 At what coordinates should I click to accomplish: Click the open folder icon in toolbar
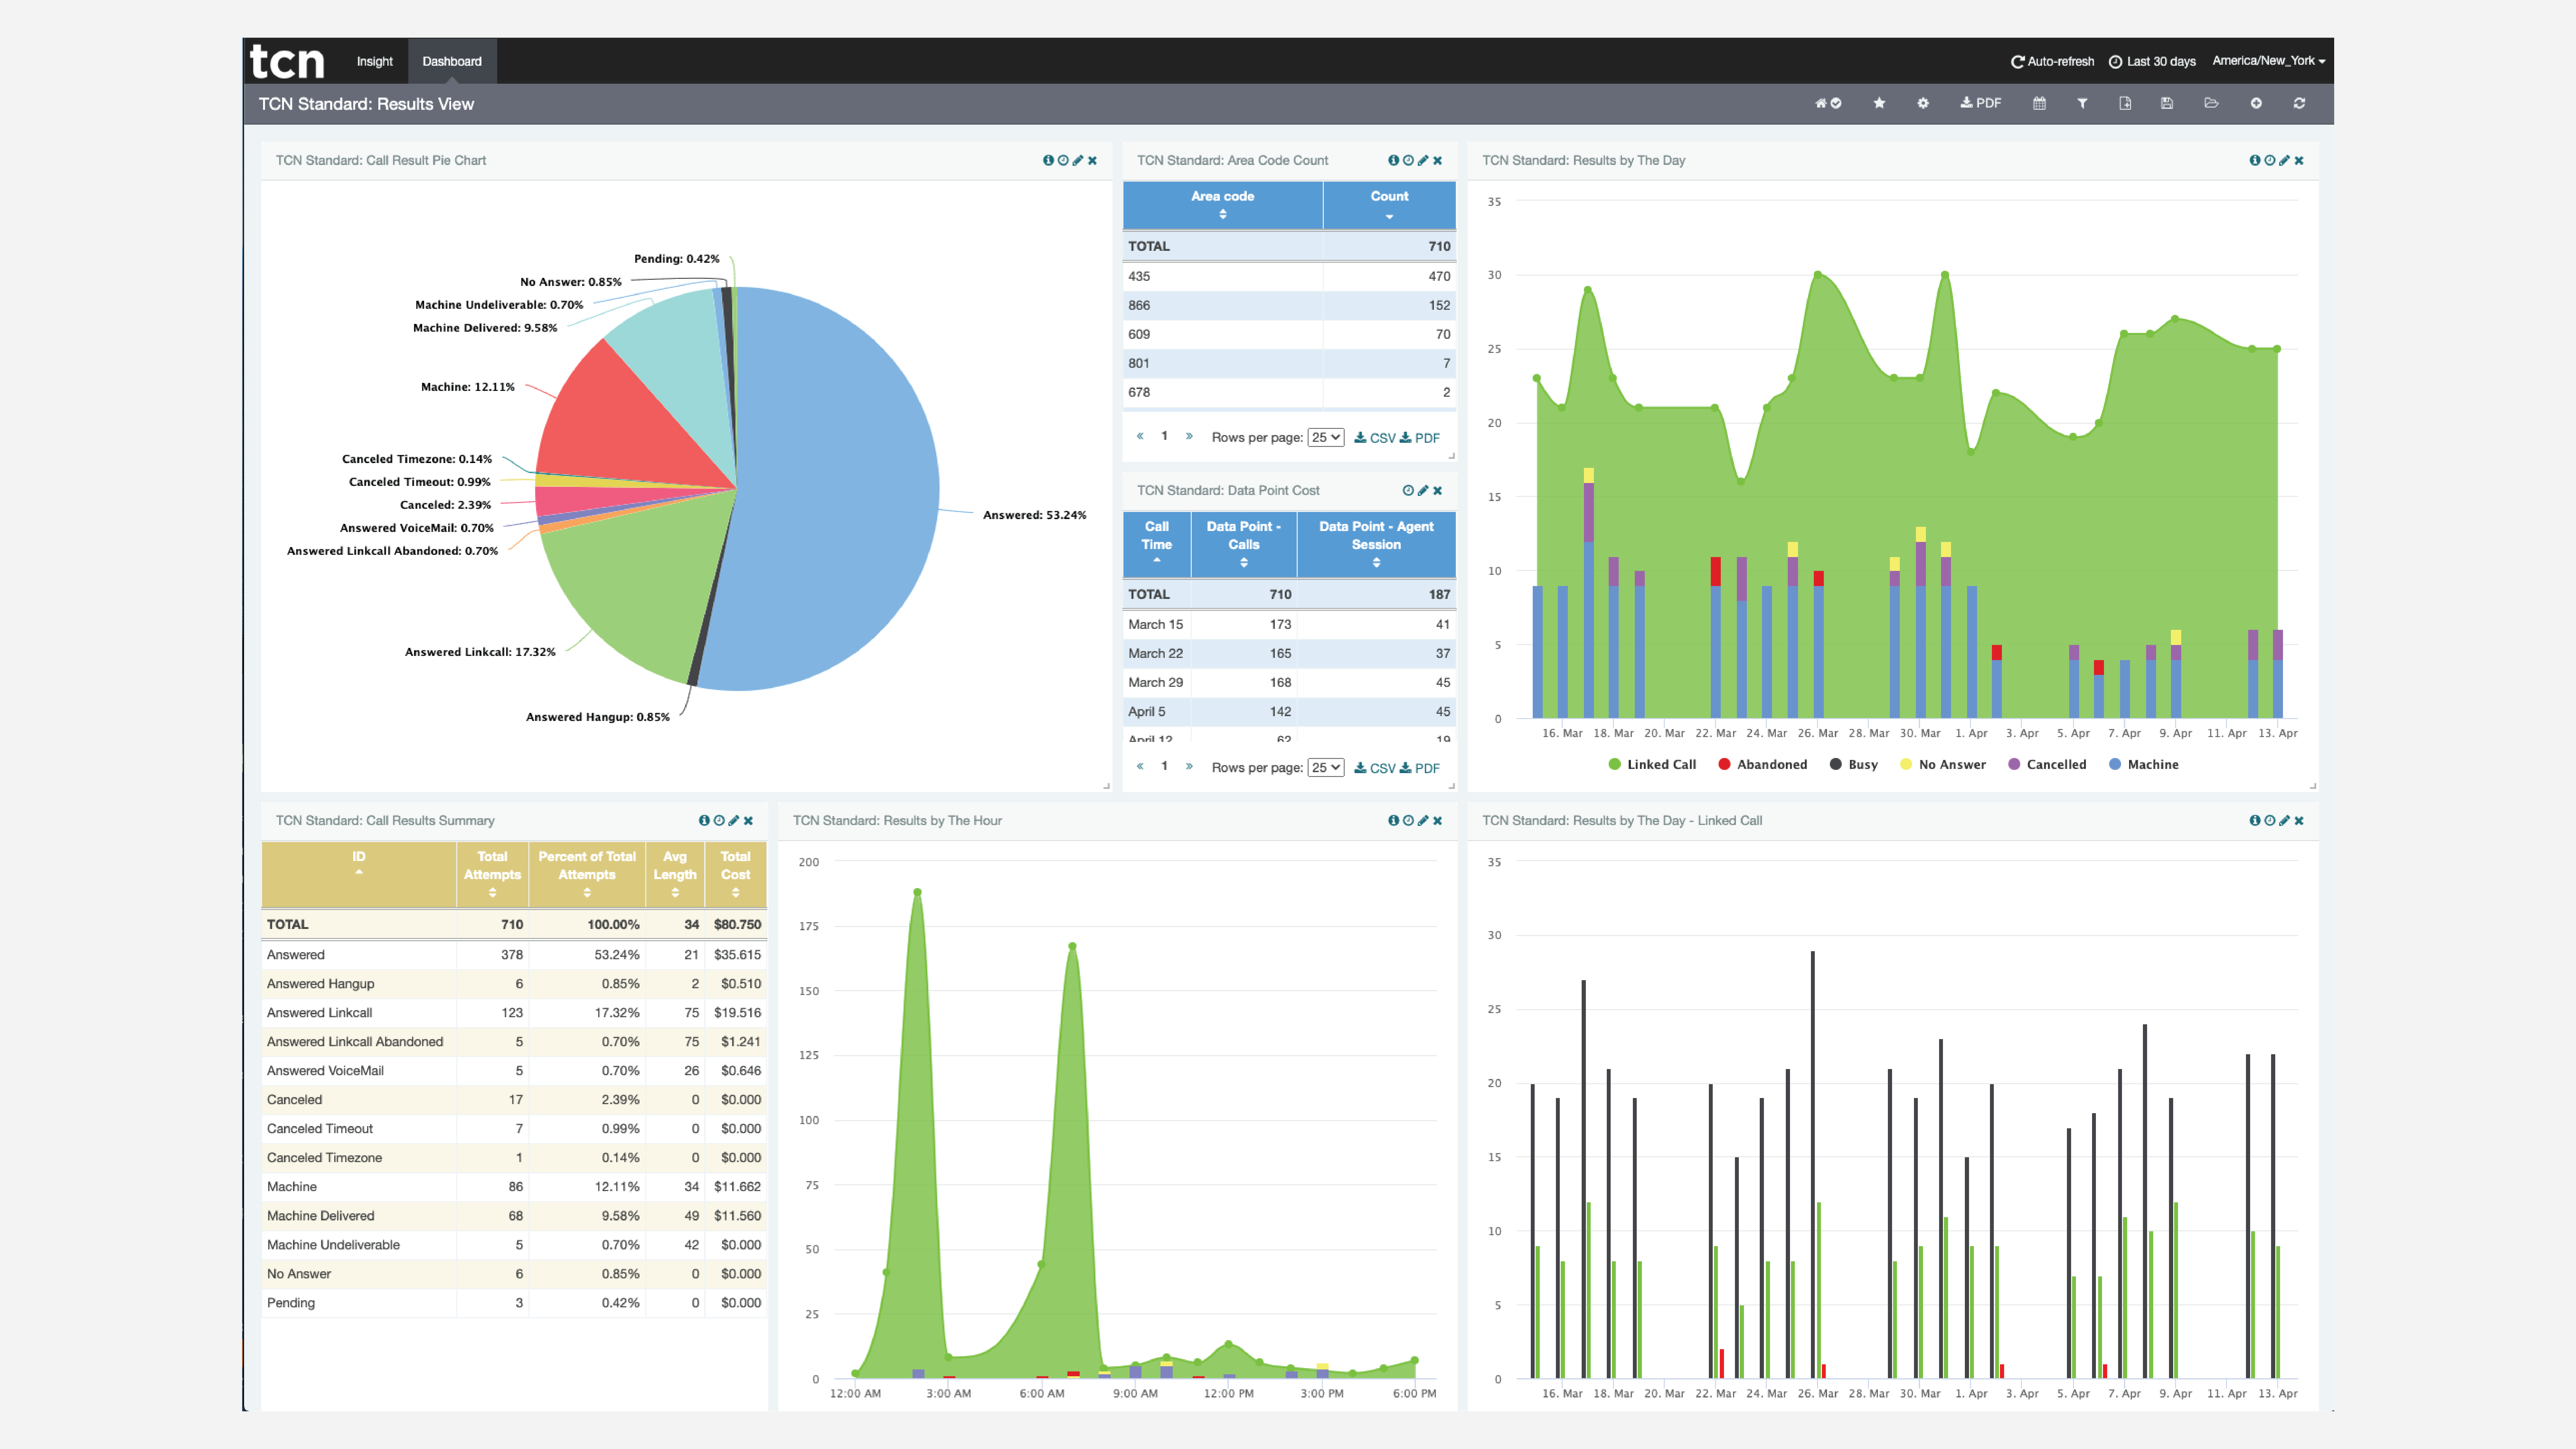[2211, 103]
